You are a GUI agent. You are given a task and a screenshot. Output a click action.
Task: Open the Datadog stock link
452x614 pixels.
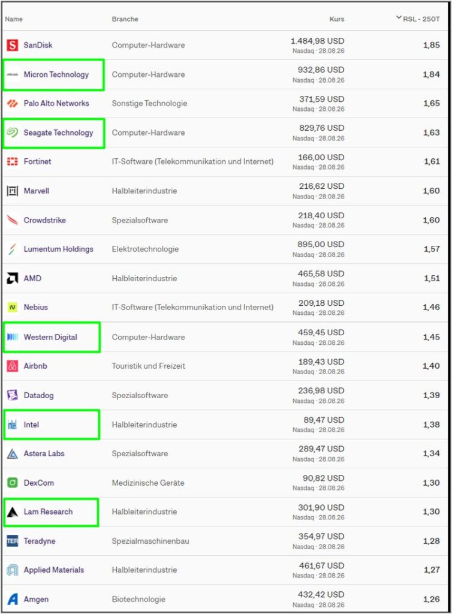[39, 396]
